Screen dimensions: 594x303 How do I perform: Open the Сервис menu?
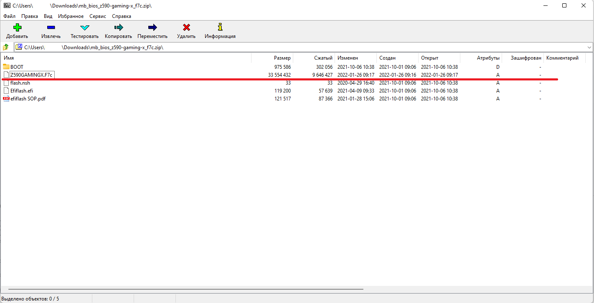coord(98,16)
